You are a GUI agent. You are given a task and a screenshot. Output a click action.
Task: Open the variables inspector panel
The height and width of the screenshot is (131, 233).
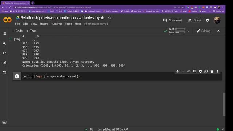(4, 63)
